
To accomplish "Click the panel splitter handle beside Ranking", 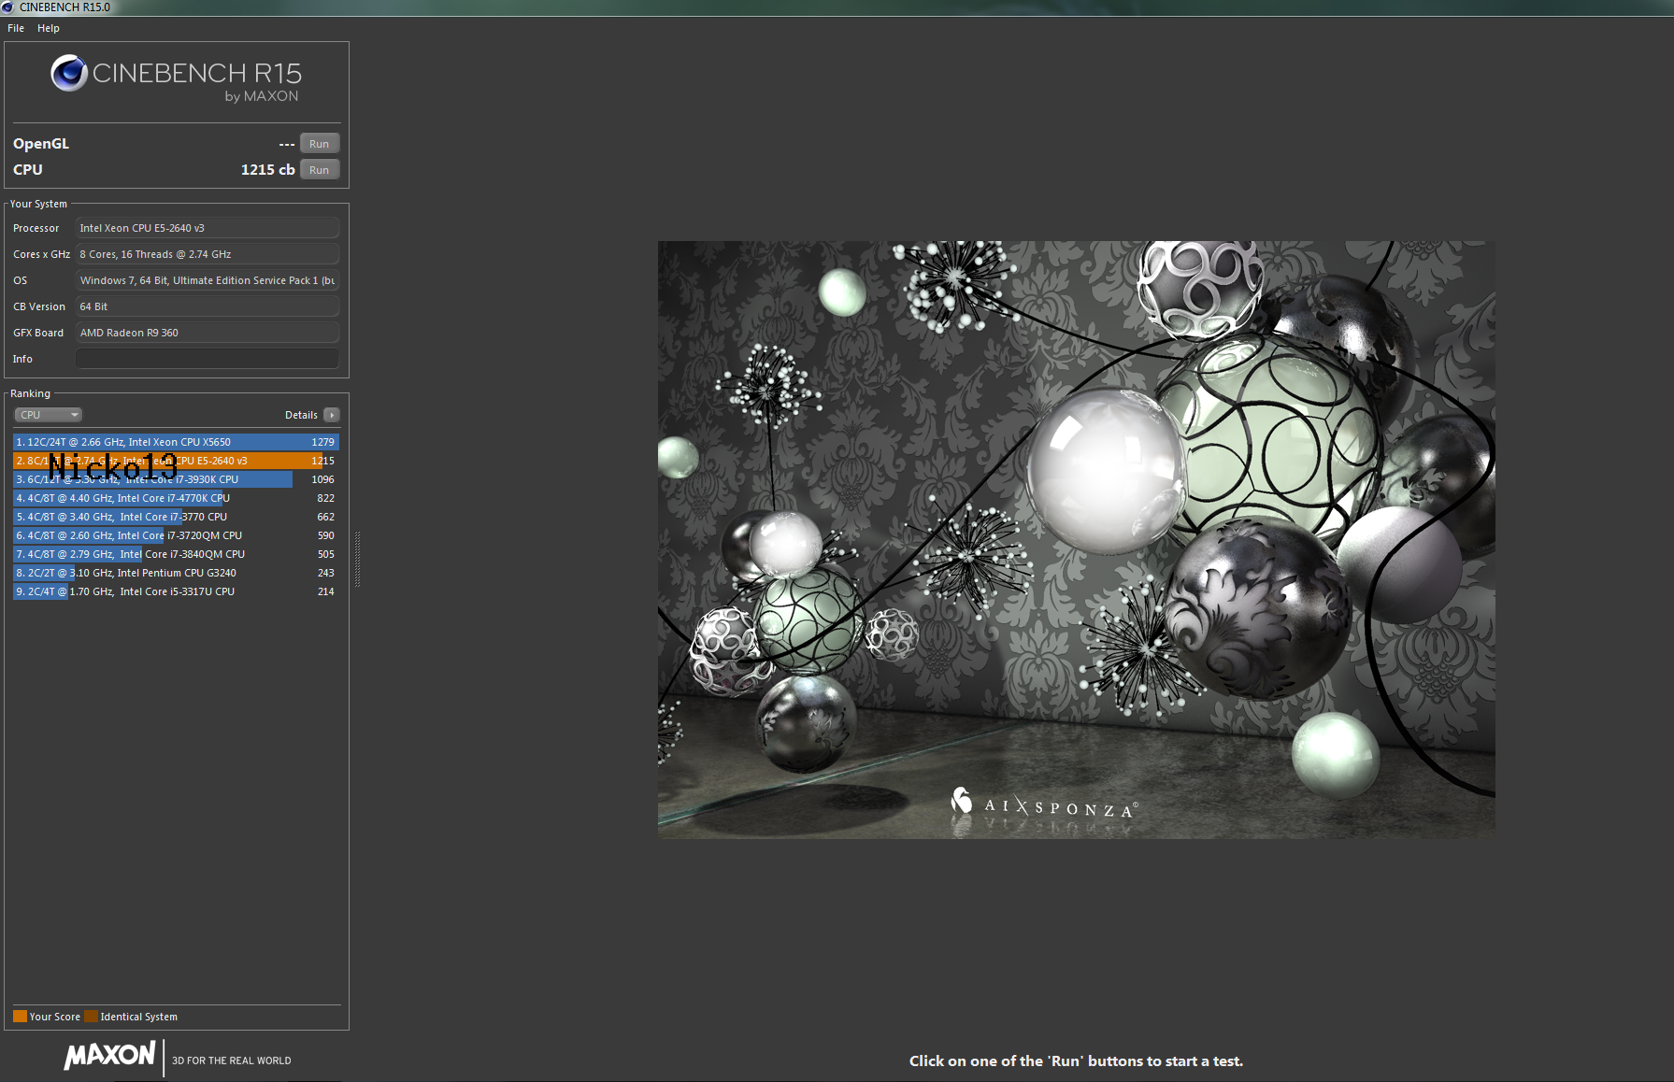I will coord(357,559).
